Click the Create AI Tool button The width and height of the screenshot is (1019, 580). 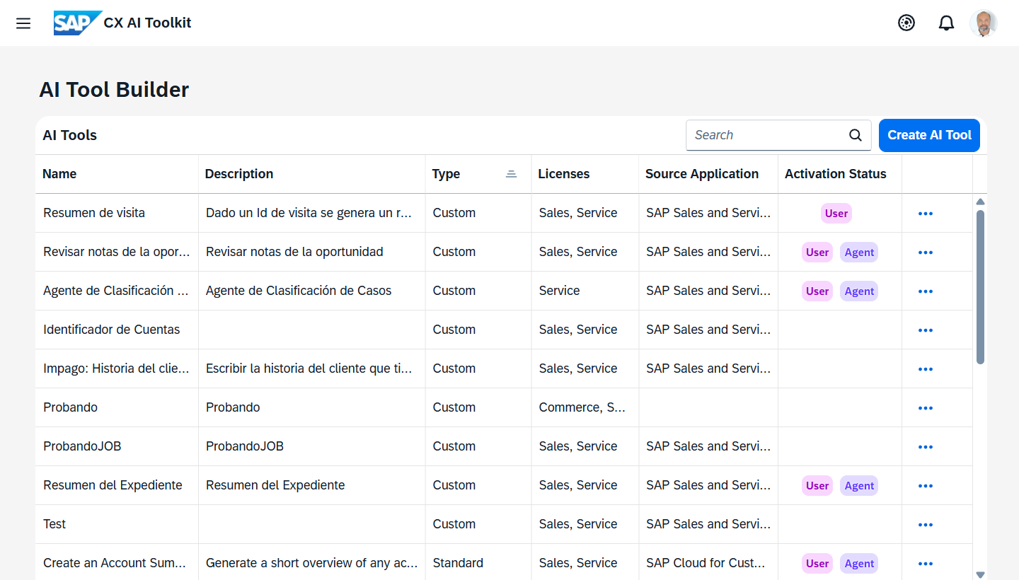click(x=929, y=135)
